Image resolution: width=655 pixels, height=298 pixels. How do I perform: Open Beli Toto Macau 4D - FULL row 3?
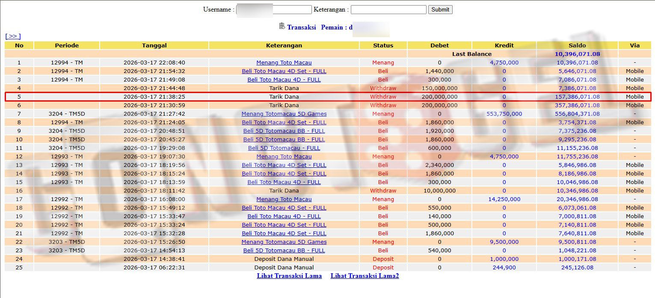[x=284, y=80]
